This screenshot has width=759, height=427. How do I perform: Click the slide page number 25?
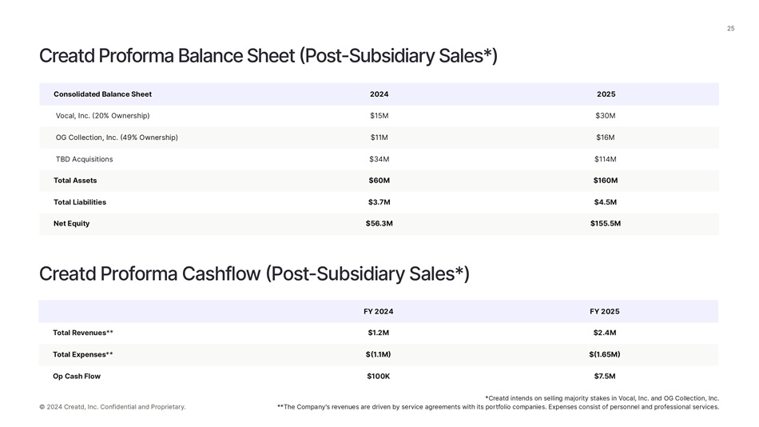coord(730,29)
